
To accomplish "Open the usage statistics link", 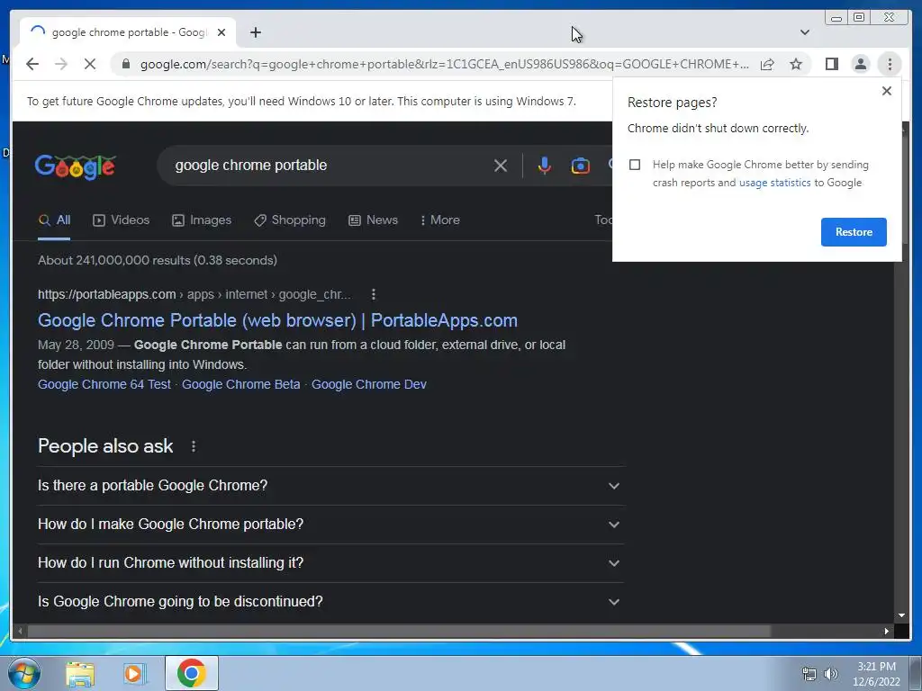I will click(774, 183).
